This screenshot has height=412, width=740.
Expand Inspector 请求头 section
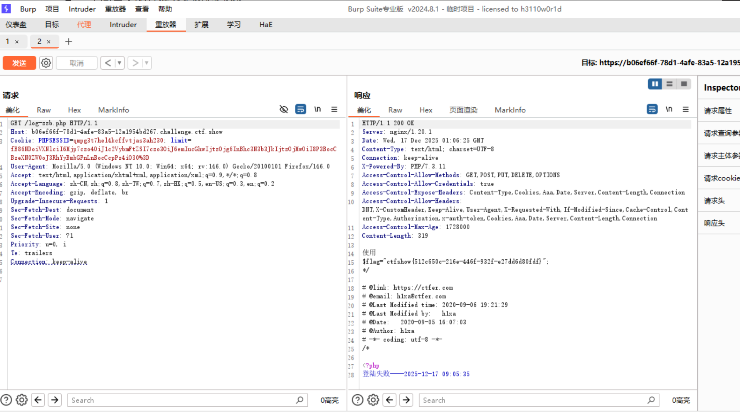tap(719, 201)
